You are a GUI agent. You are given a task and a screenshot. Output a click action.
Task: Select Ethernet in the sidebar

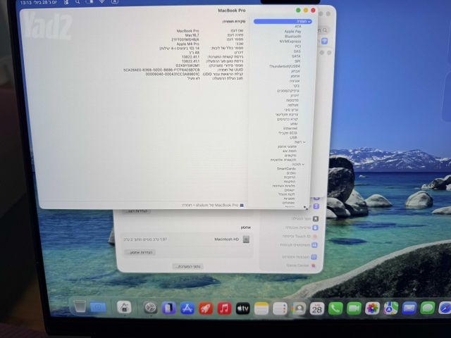click(x=290, y=128)
